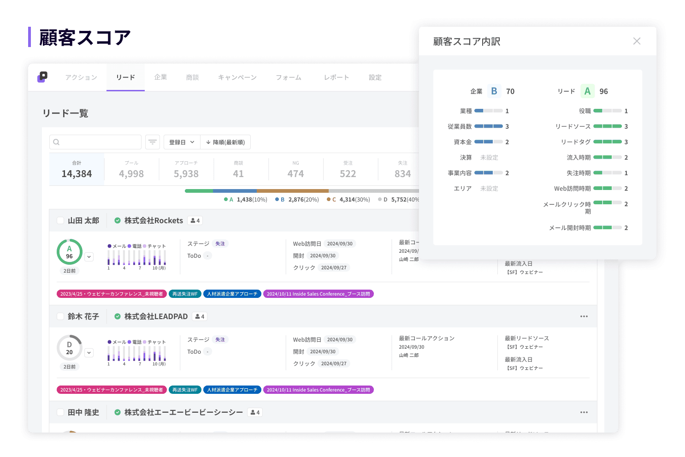Screen dimensions: 685x457
Task: Click the A 96 score circle
Action: 70,252
